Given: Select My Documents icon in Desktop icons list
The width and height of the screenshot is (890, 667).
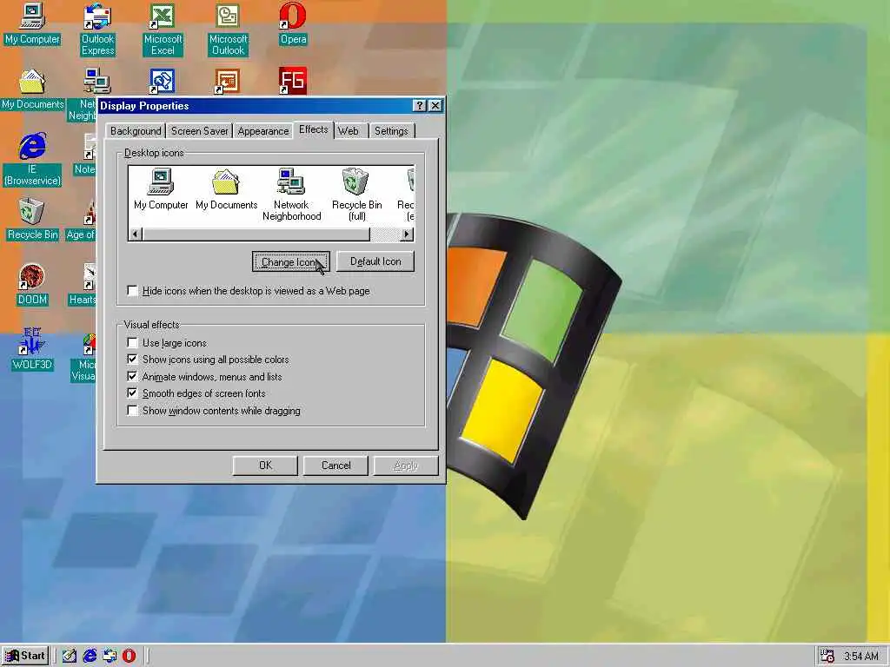Looking at the screenshot, I should click(x=226, y=190).
